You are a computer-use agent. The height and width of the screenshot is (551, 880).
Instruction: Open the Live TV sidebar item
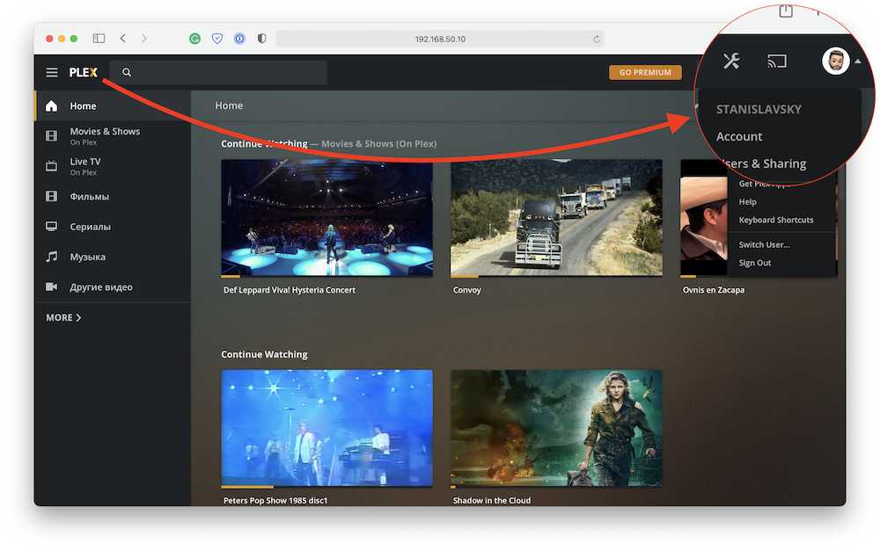tap(85, 165)
